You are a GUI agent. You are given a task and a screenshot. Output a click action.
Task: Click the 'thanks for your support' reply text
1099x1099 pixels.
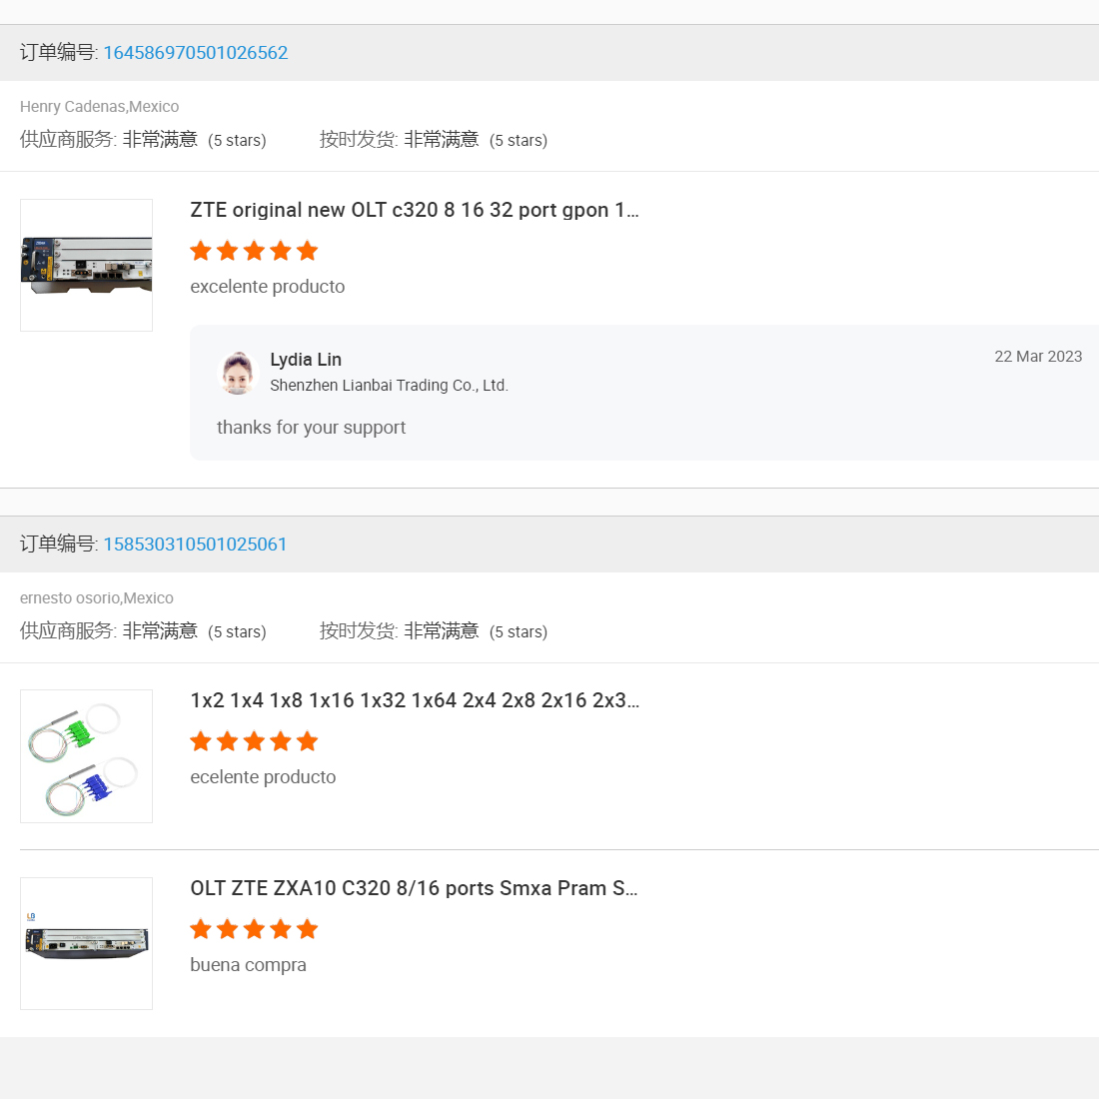click(311, 428)
